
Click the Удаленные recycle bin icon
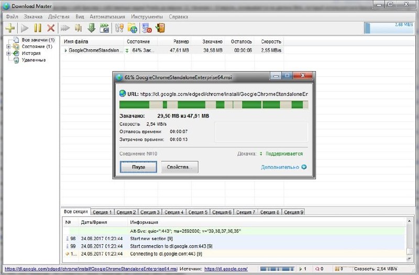coord(16,60)
